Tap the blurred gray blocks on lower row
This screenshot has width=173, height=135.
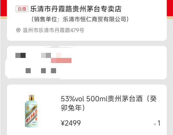click(x=41, y=71)
